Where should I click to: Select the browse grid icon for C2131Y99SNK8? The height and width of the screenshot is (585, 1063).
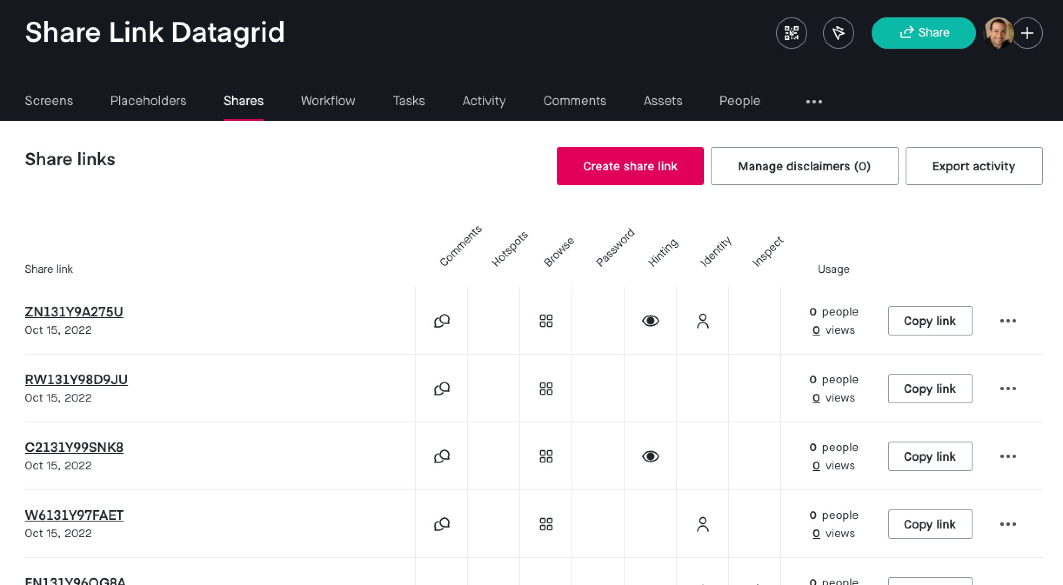pyautogui.click(x=546, y=456)
